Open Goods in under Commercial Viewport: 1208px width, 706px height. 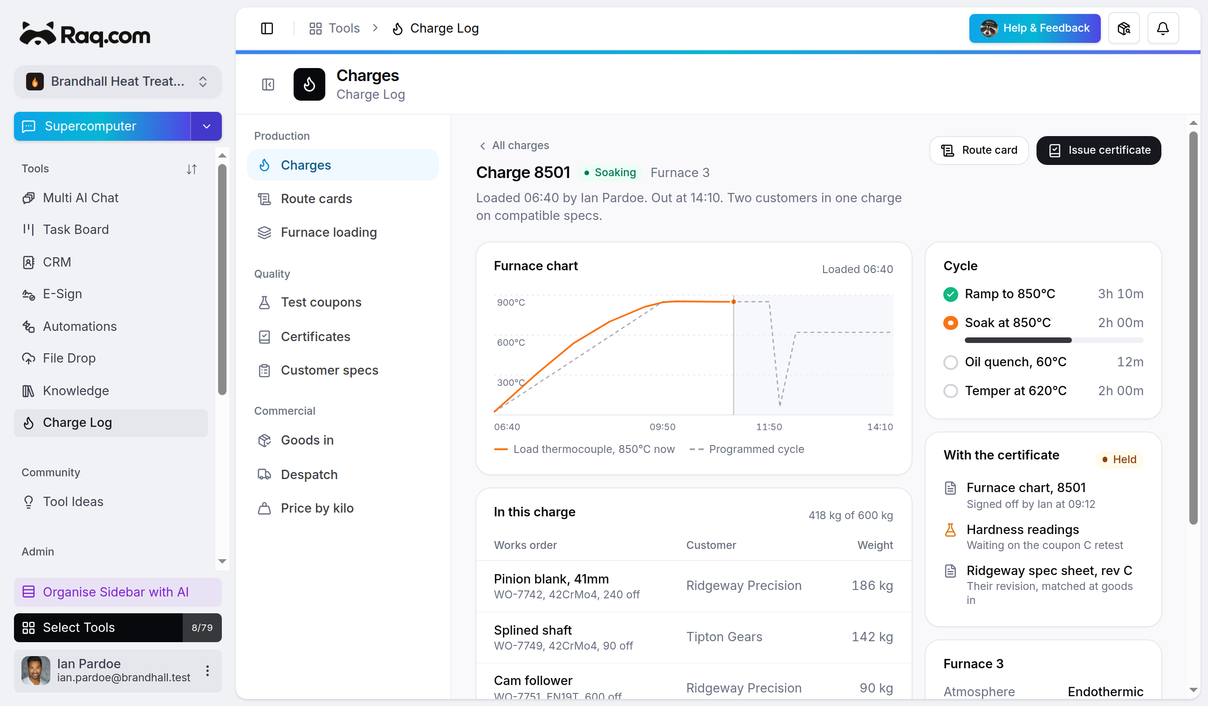tap(343, 440)
